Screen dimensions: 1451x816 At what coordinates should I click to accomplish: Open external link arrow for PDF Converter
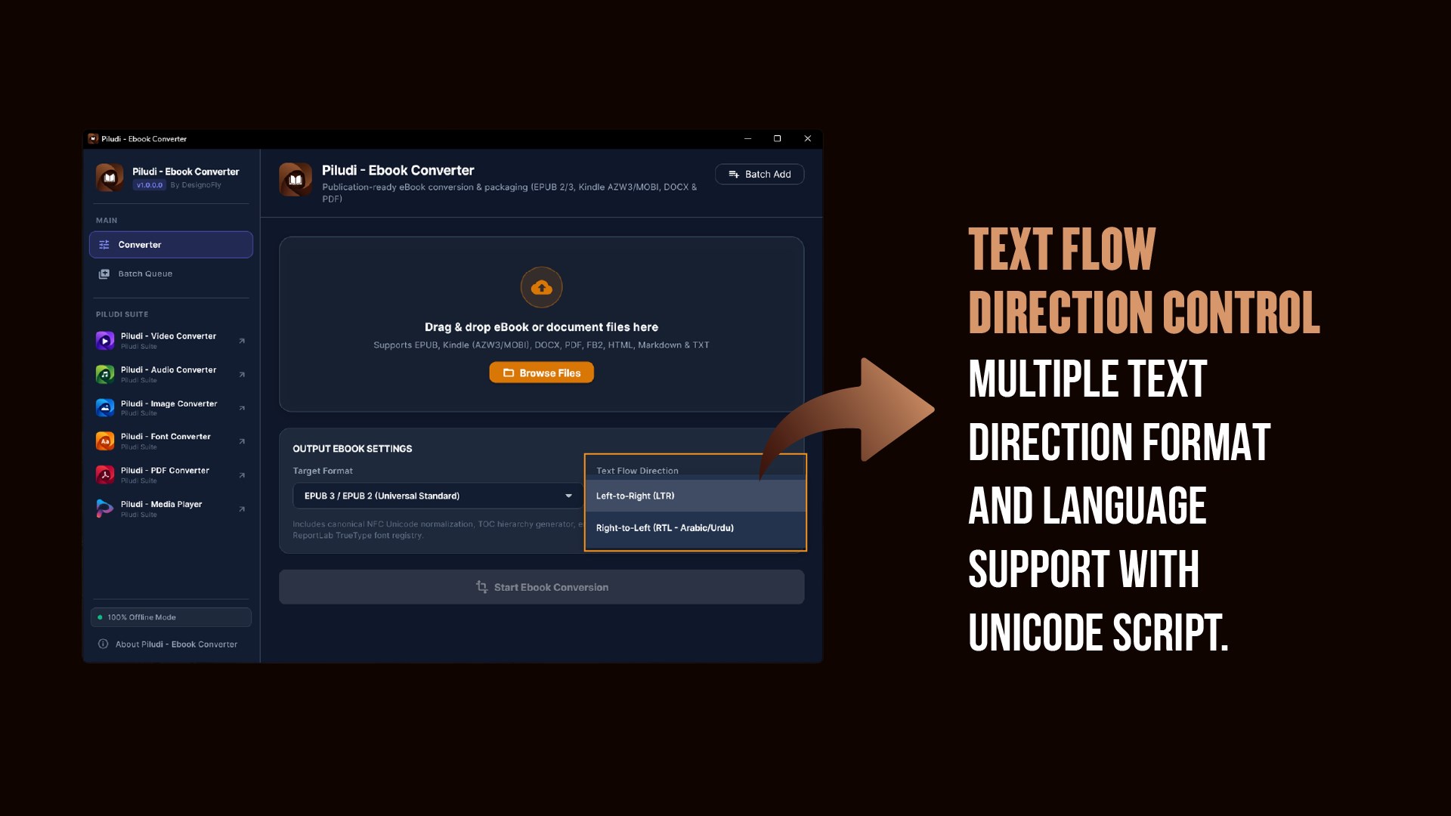click(242, 475)
